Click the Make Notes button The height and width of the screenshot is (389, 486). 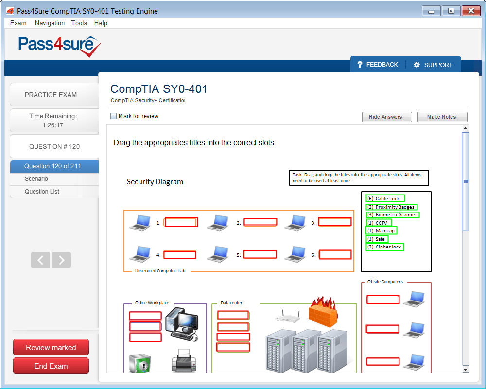tap(442, 117)
